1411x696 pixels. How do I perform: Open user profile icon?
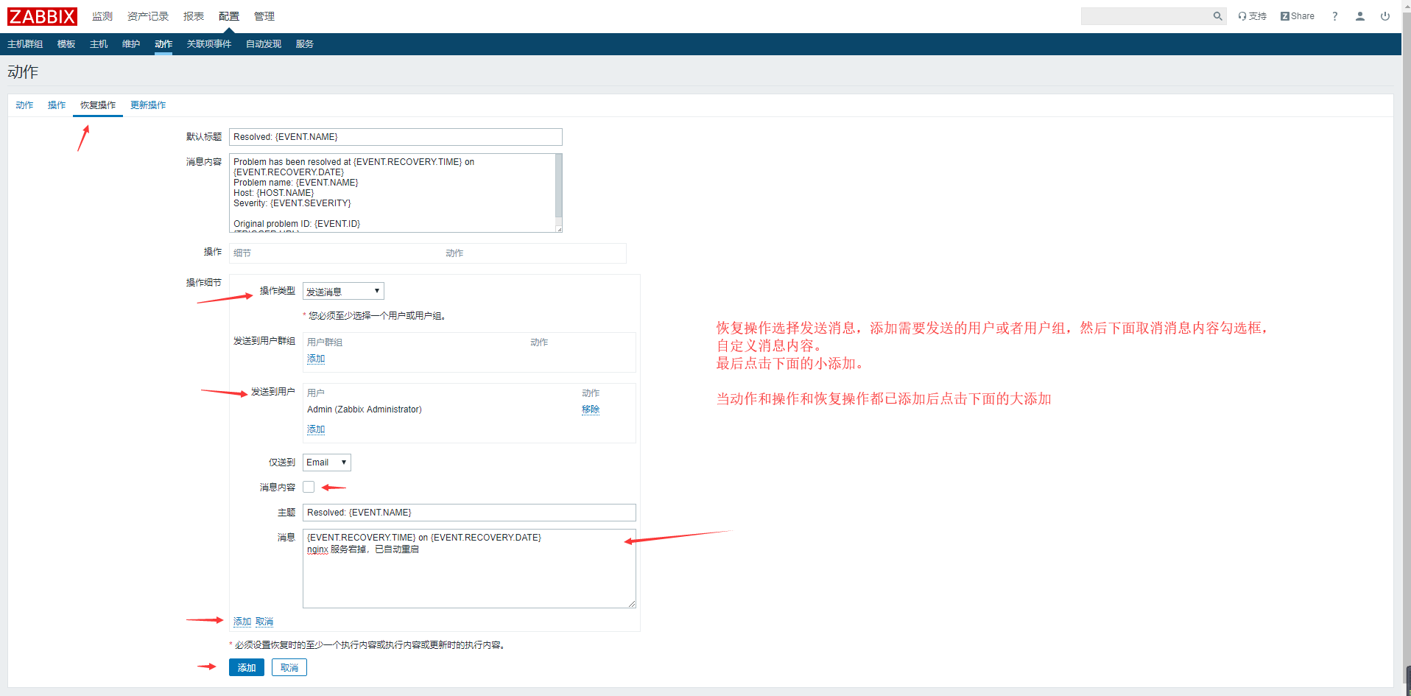[x=1359, y=16]
